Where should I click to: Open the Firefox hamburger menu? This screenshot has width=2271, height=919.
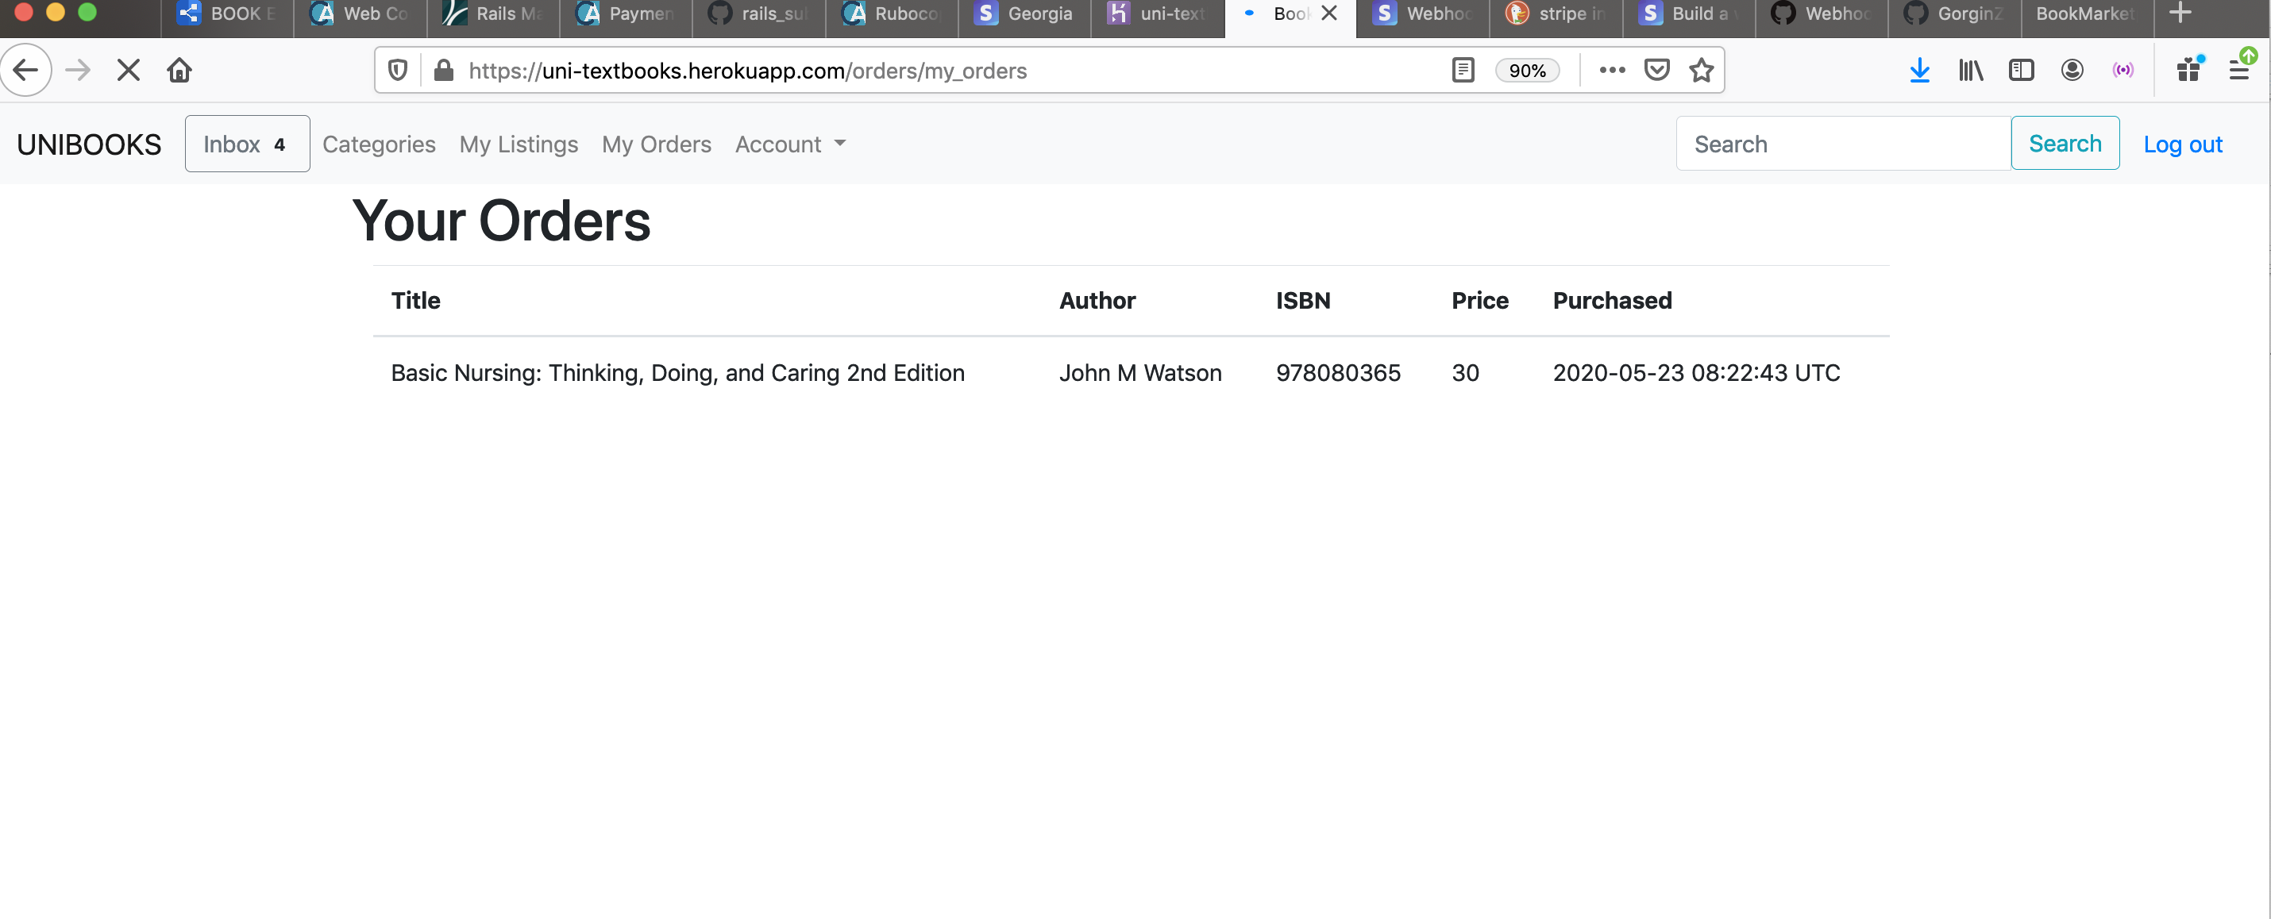2238,71
